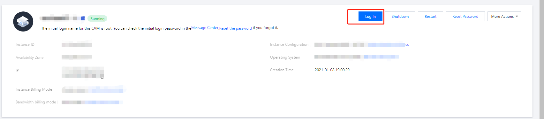This screenshot has width=544, height=119.
Task: Click the More Actions dropdown arrow
Action: (517, 17)
